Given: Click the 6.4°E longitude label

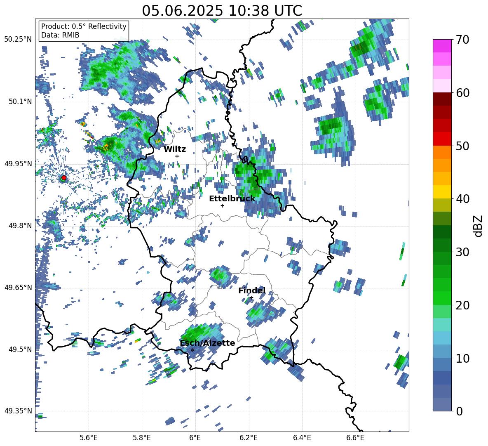Looking at the screenshot, I should tap(302, 438).
